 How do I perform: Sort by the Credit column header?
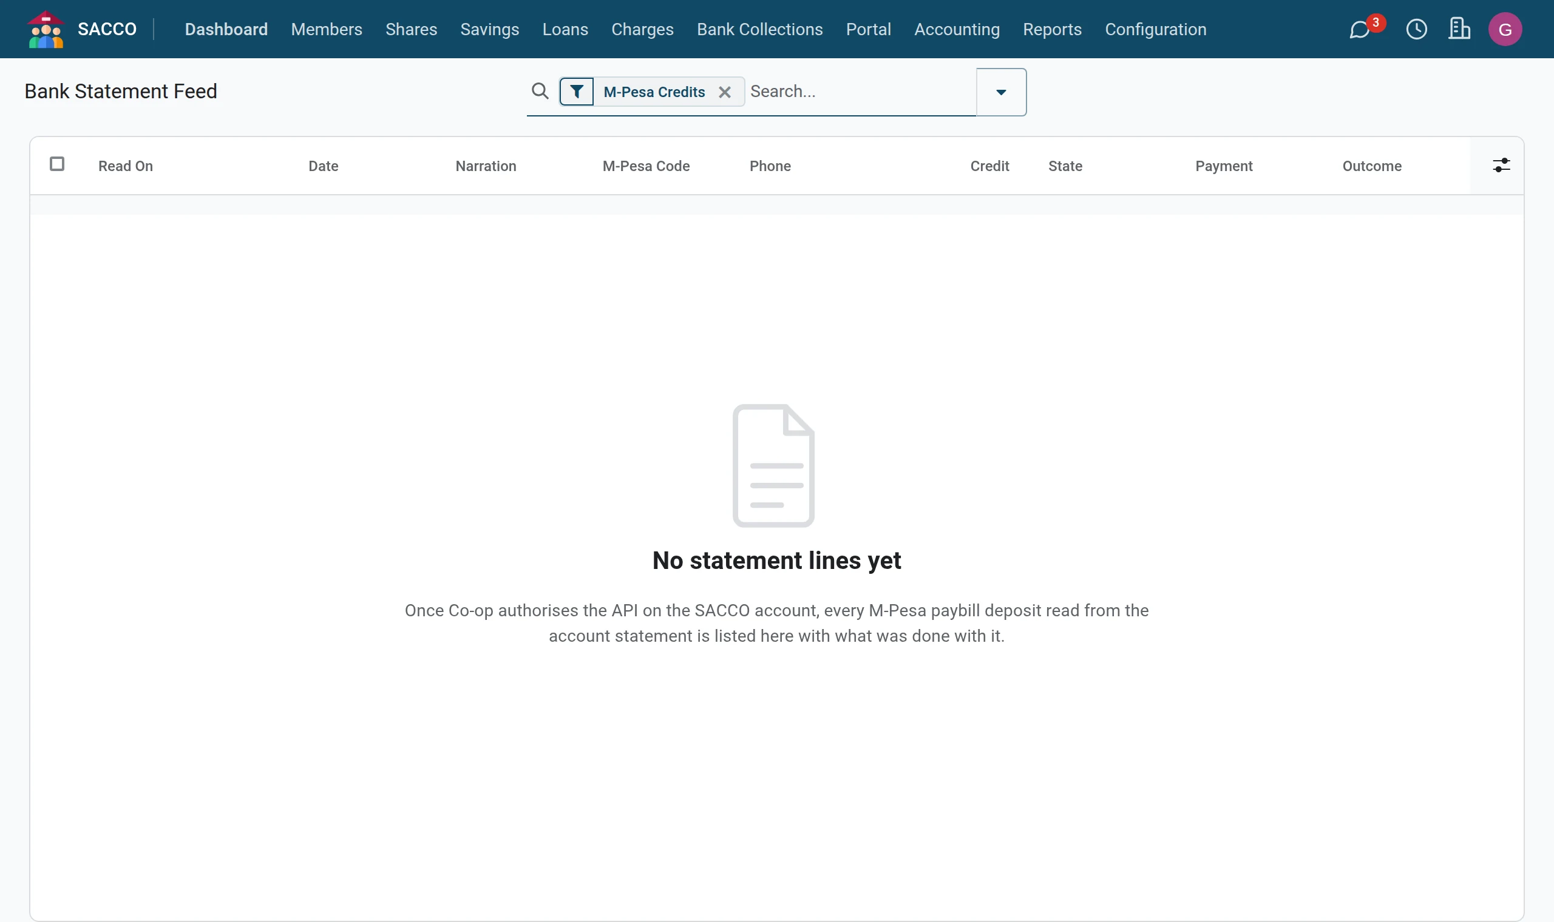(x=989, y=166)
